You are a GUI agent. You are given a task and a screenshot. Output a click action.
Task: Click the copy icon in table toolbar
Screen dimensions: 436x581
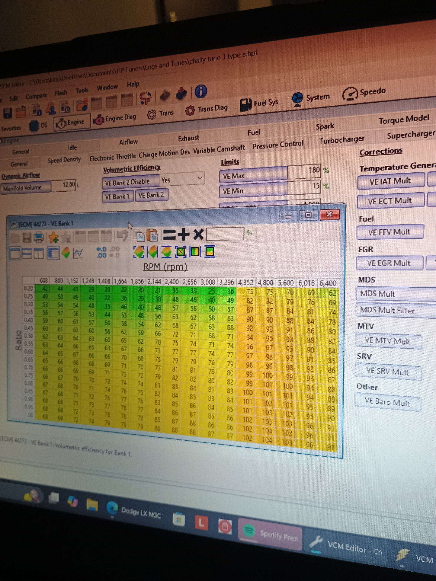tap(139, 235)
